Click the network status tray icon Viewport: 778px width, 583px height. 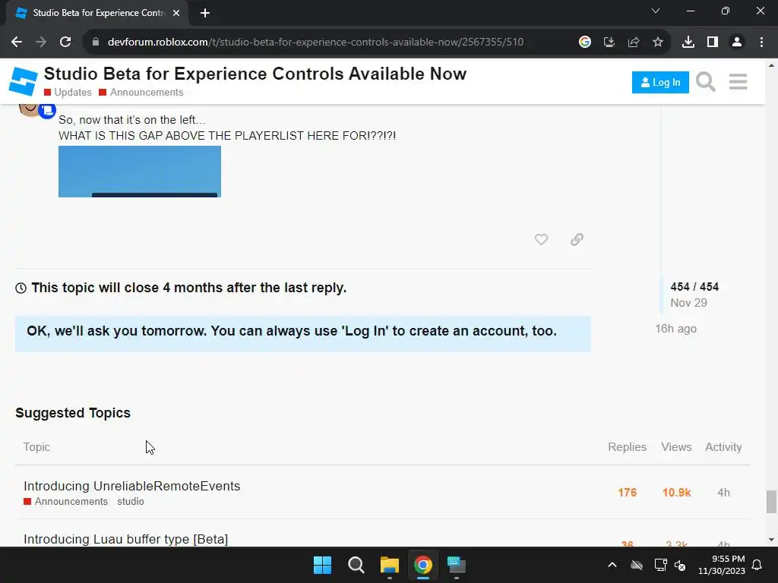pyautogui.click(x=660, y=565)
